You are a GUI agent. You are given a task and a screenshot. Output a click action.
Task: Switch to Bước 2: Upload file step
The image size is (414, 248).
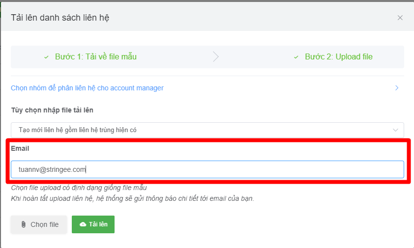(338, 57)
